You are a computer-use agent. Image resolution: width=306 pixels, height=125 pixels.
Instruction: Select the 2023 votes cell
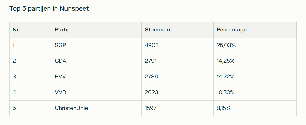(151, 92)
